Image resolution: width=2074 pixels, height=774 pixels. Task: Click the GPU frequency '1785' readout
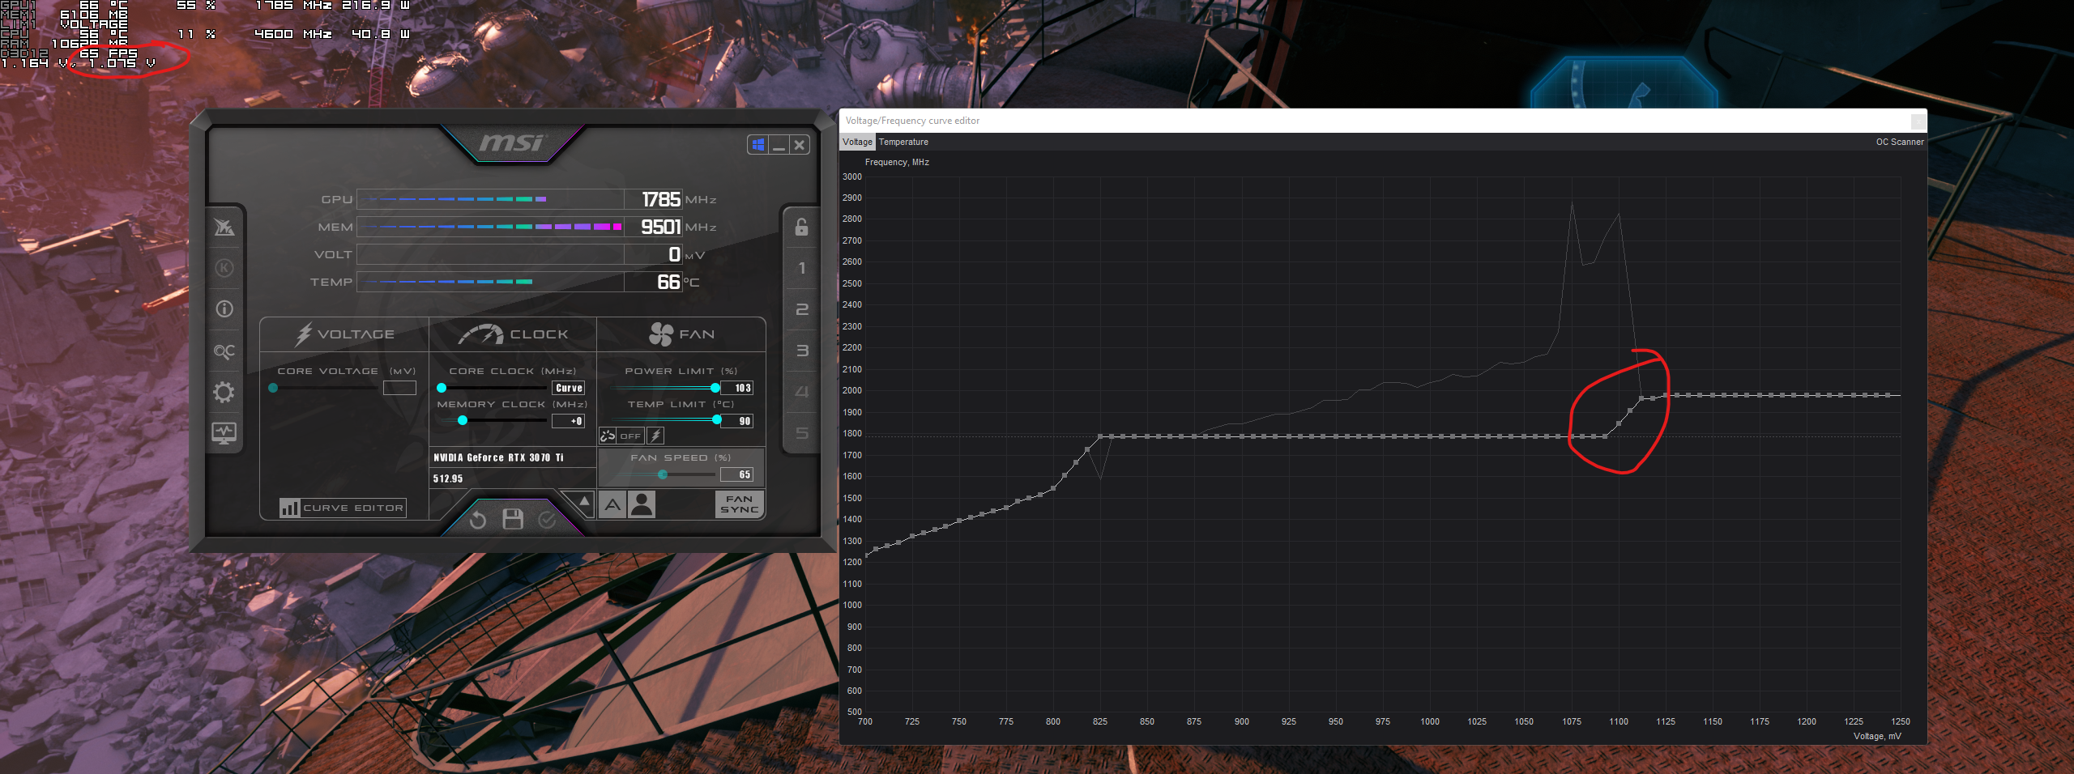[661, 199]
